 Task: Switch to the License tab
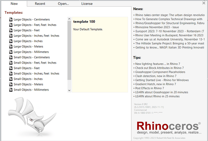(87, 4)
